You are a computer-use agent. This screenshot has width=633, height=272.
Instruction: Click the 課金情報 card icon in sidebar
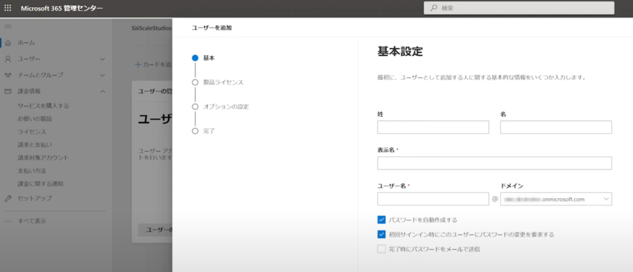pyautogui.click(x=8, y=91)
